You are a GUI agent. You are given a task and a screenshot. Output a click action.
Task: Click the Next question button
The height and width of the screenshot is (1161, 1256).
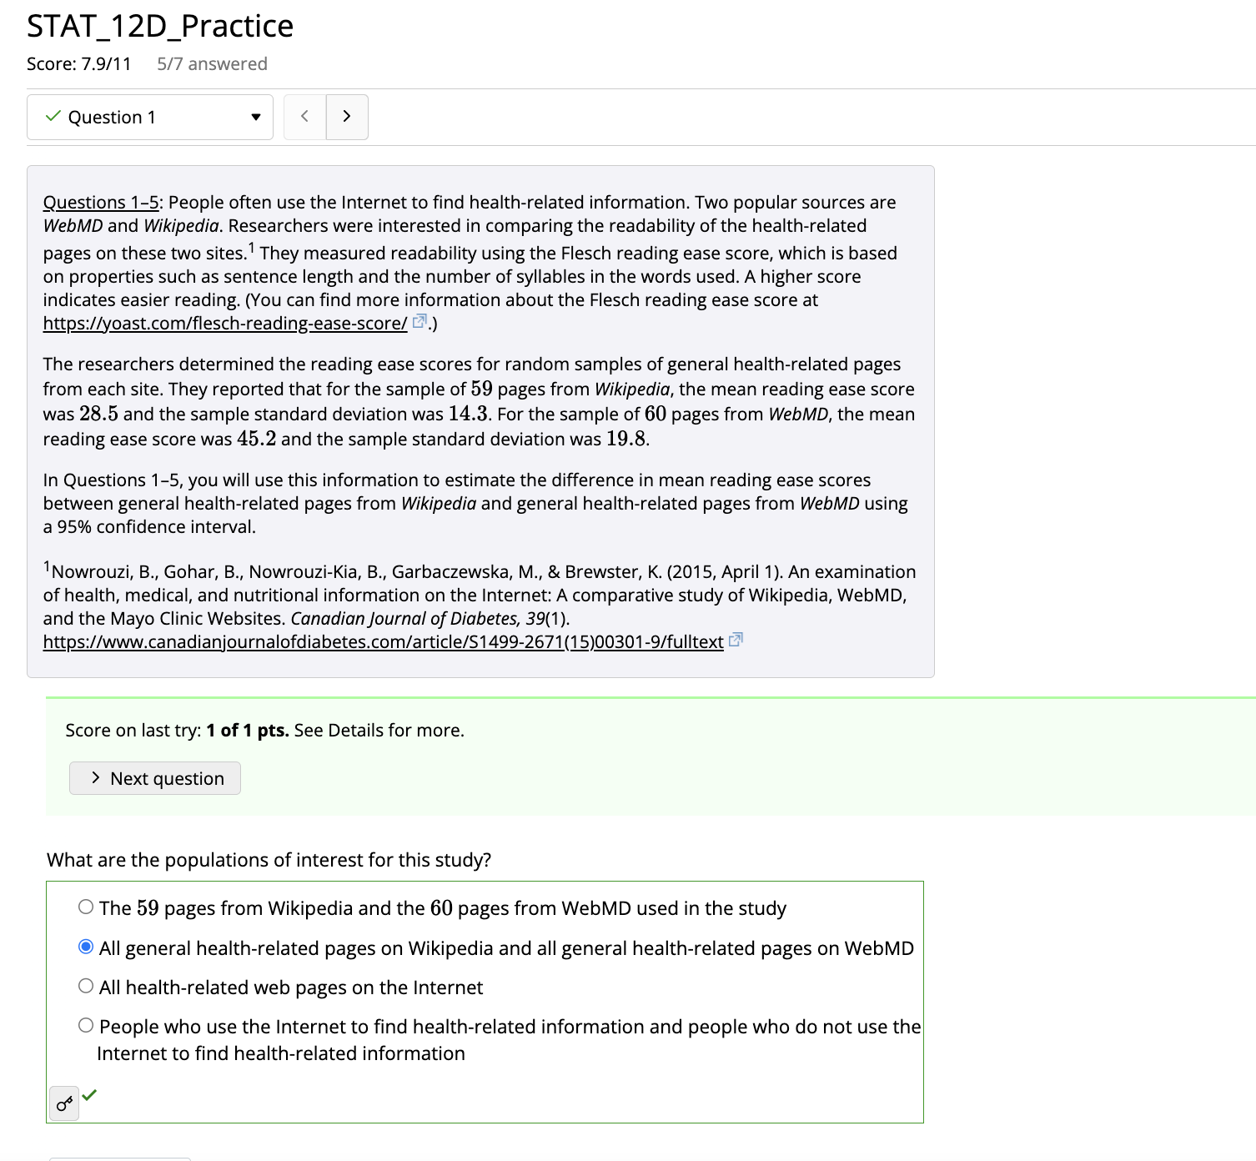tap(154, 777)
